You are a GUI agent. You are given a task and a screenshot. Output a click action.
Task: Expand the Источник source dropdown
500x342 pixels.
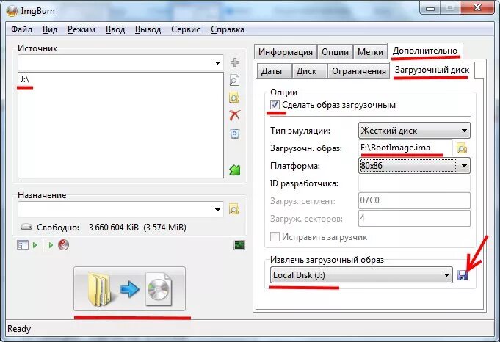[x=217, y=63]
